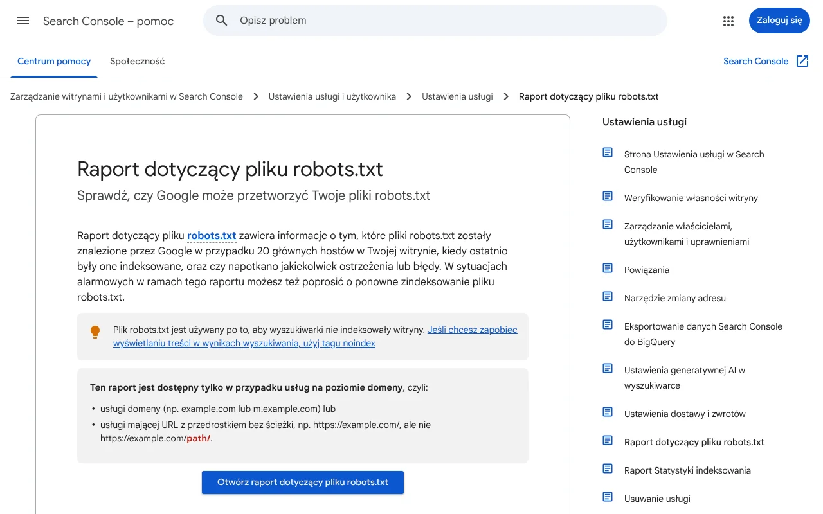Open Strona Ustawienia usługi w Search Console
The width and height of the screenshot is (823, 514).
[694, 162]
